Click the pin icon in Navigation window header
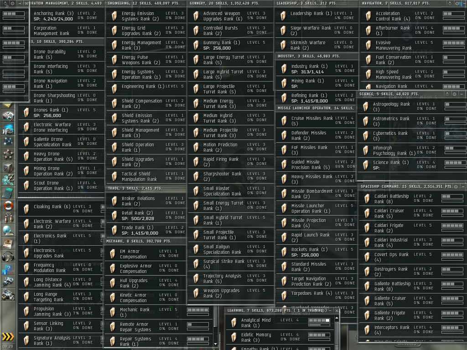This screenshot has height=350, width=467. click(x=450, y=3)
